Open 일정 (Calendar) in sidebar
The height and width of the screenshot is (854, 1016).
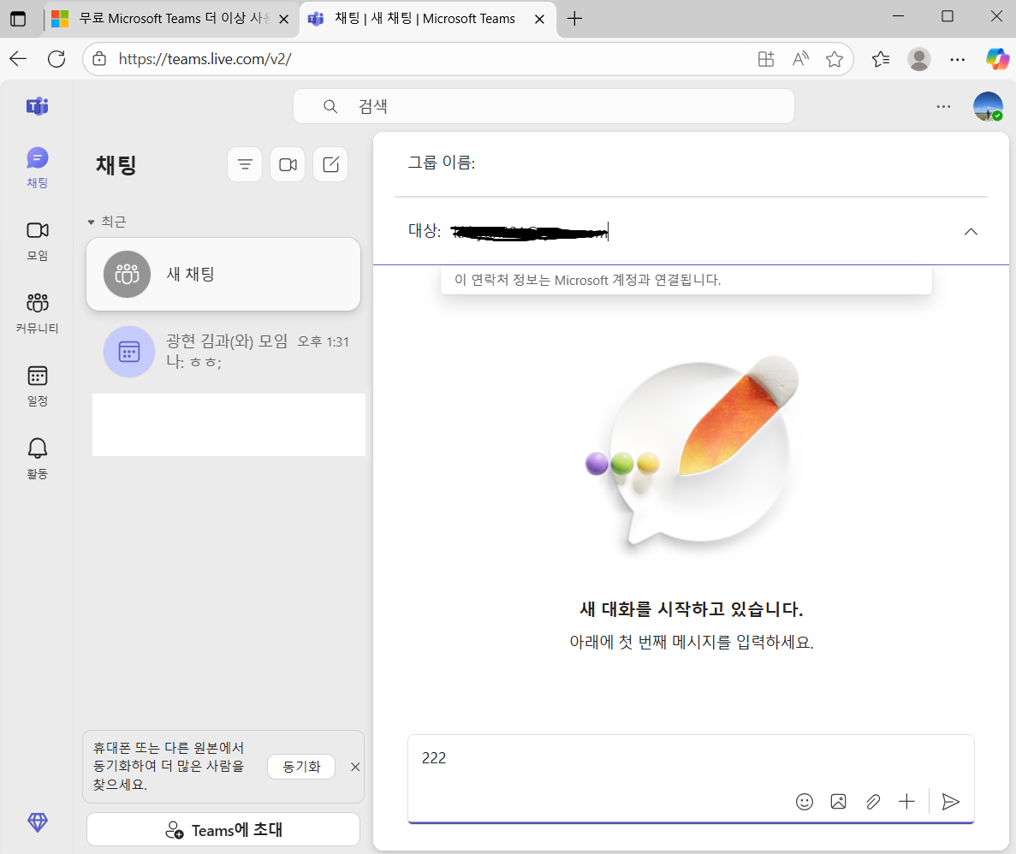pyautogui.click(x=37, y=386)
